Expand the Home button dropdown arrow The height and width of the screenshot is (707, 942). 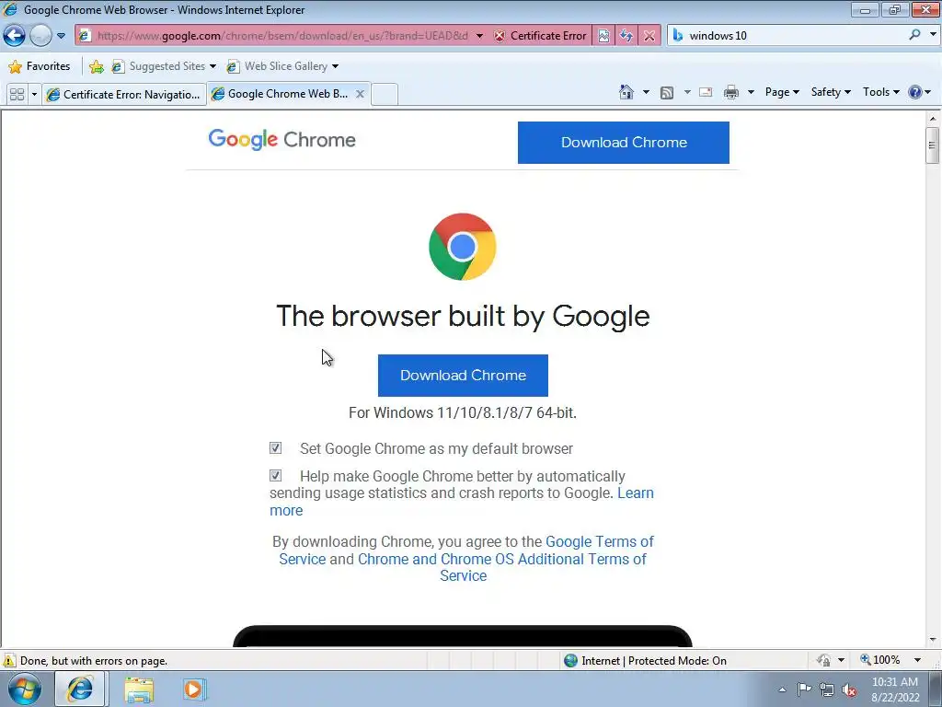pos(646,92)
